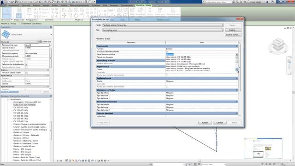Select 'Muro básico : Cimentación - Hormigón 300 mm' option
The image size is (295, 166).
coord(185,64)
